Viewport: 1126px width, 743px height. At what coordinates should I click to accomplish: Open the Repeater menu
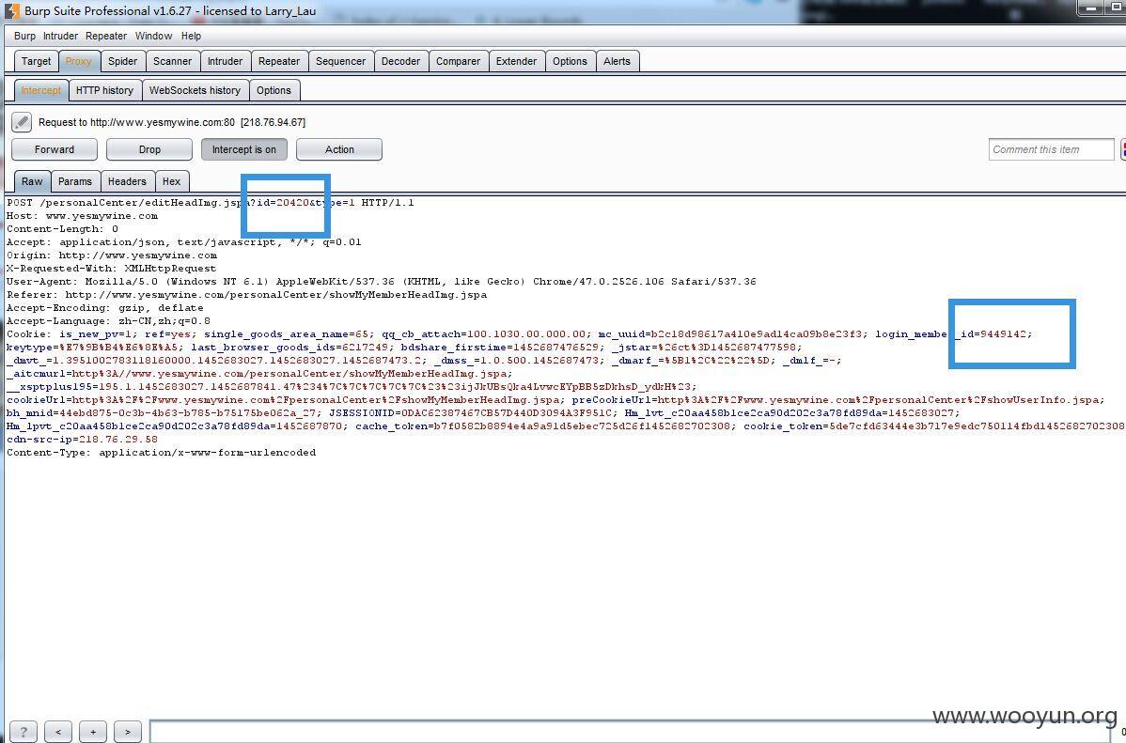pos(106,36)
